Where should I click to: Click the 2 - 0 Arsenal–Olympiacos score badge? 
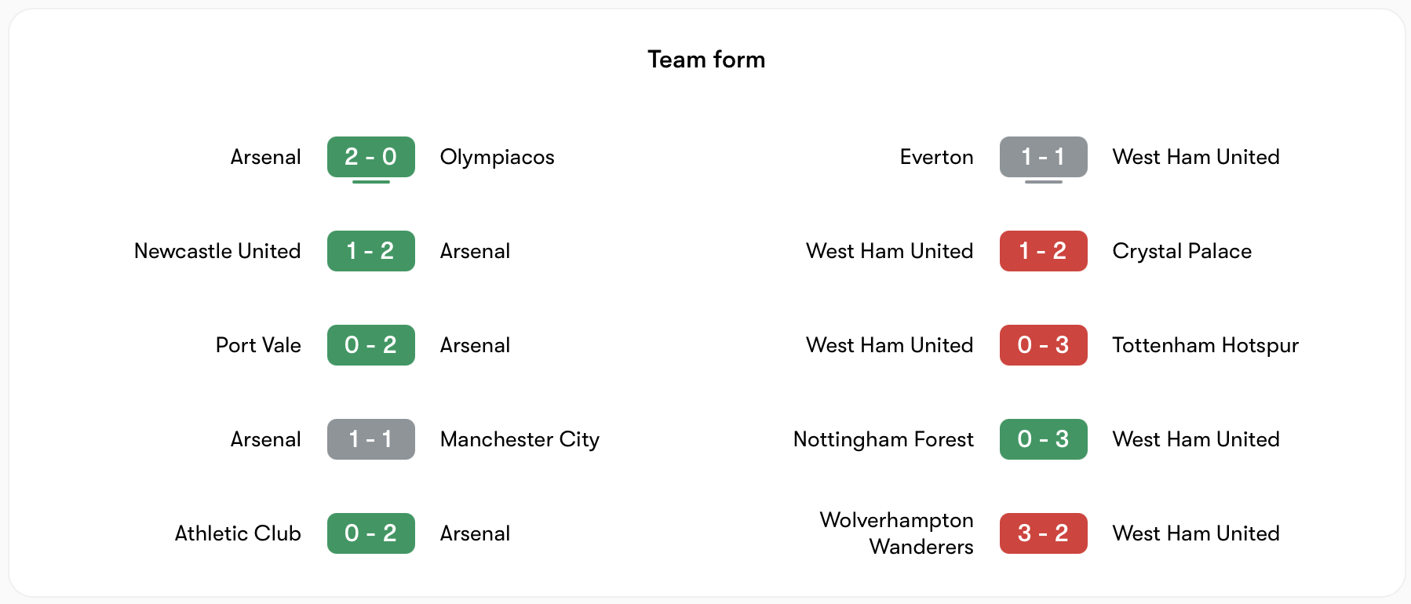[x=370, y=157]
